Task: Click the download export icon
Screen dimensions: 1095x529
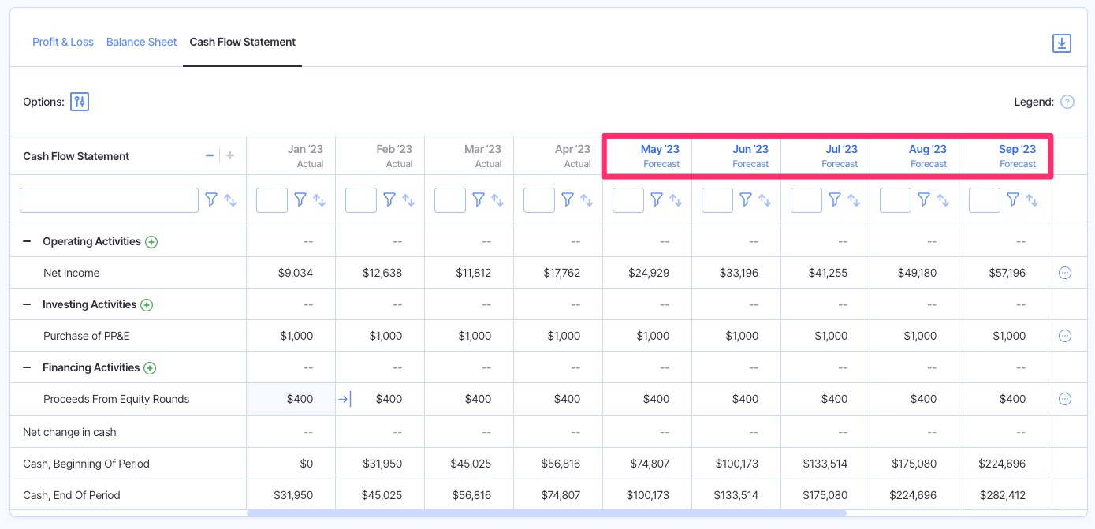Action: [1061, 43]
